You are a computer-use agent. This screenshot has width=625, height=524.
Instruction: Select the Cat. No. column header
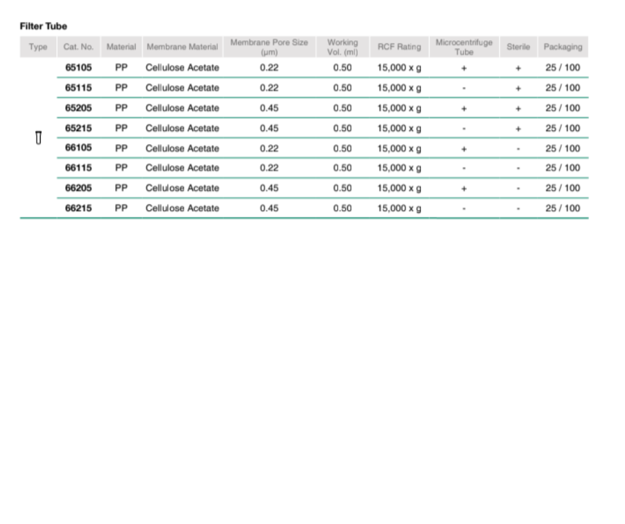pyautogui.click(x=78, y=47)
